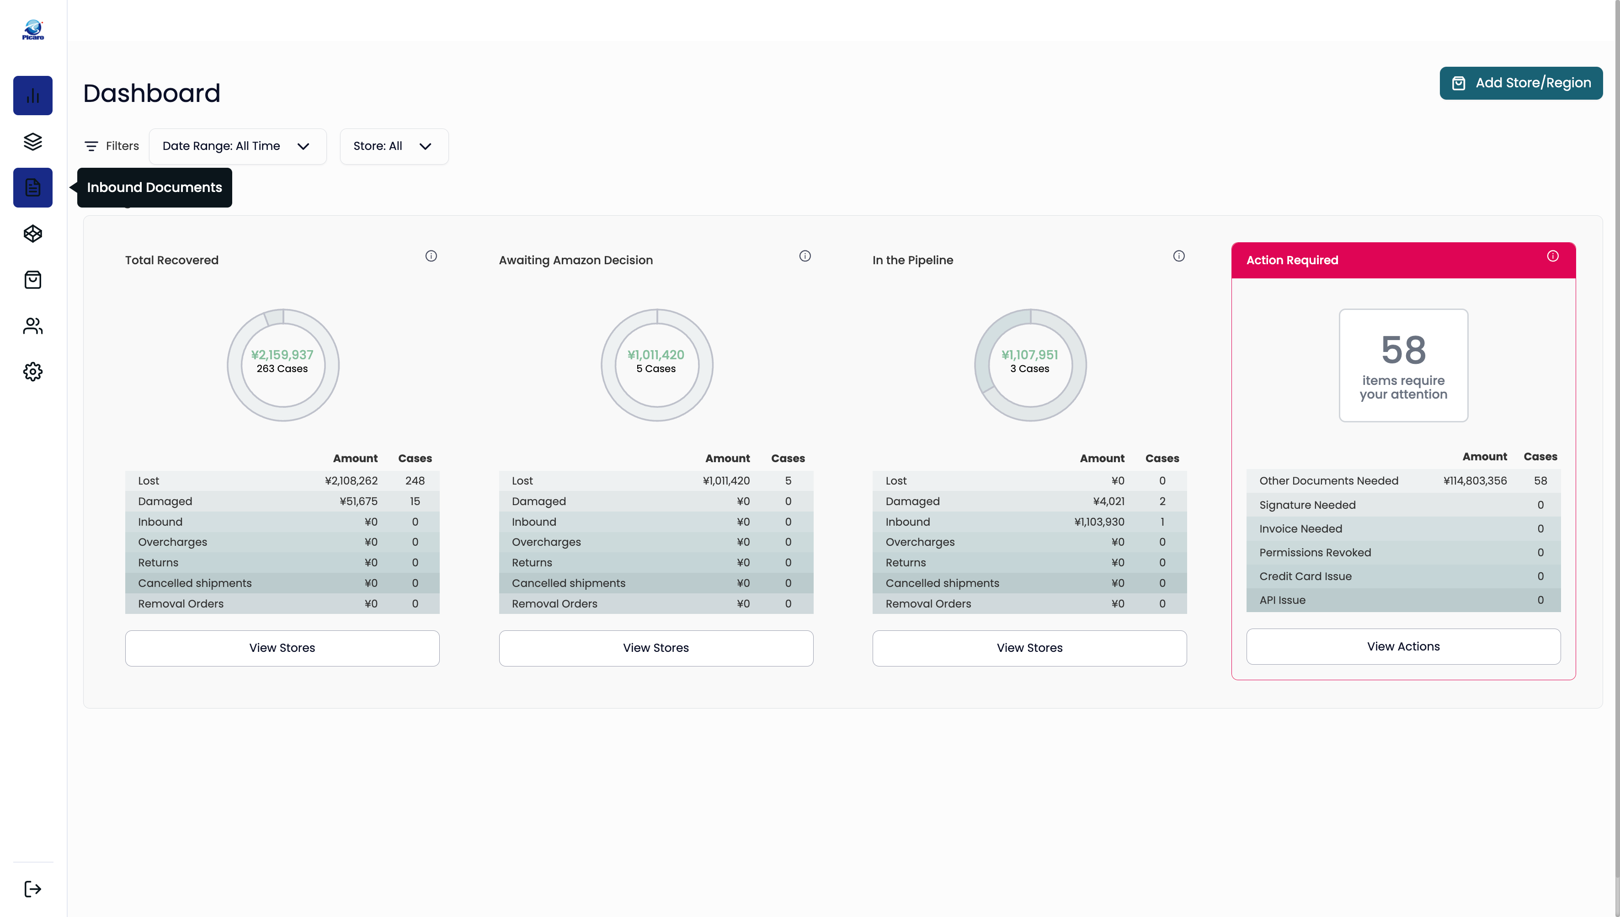Open the users sidebar icon
1620x917 pixels.
(x=33, y=325)
